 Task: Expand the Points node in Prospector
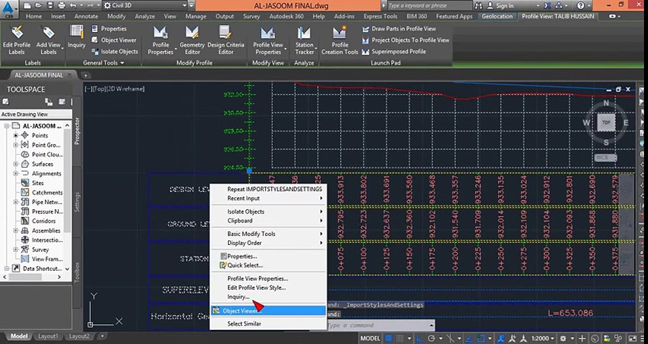click(x=16, y=136)
